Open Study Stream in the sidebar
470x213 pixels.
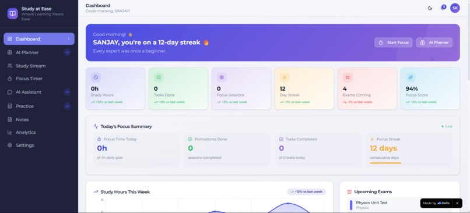[39, 66]
